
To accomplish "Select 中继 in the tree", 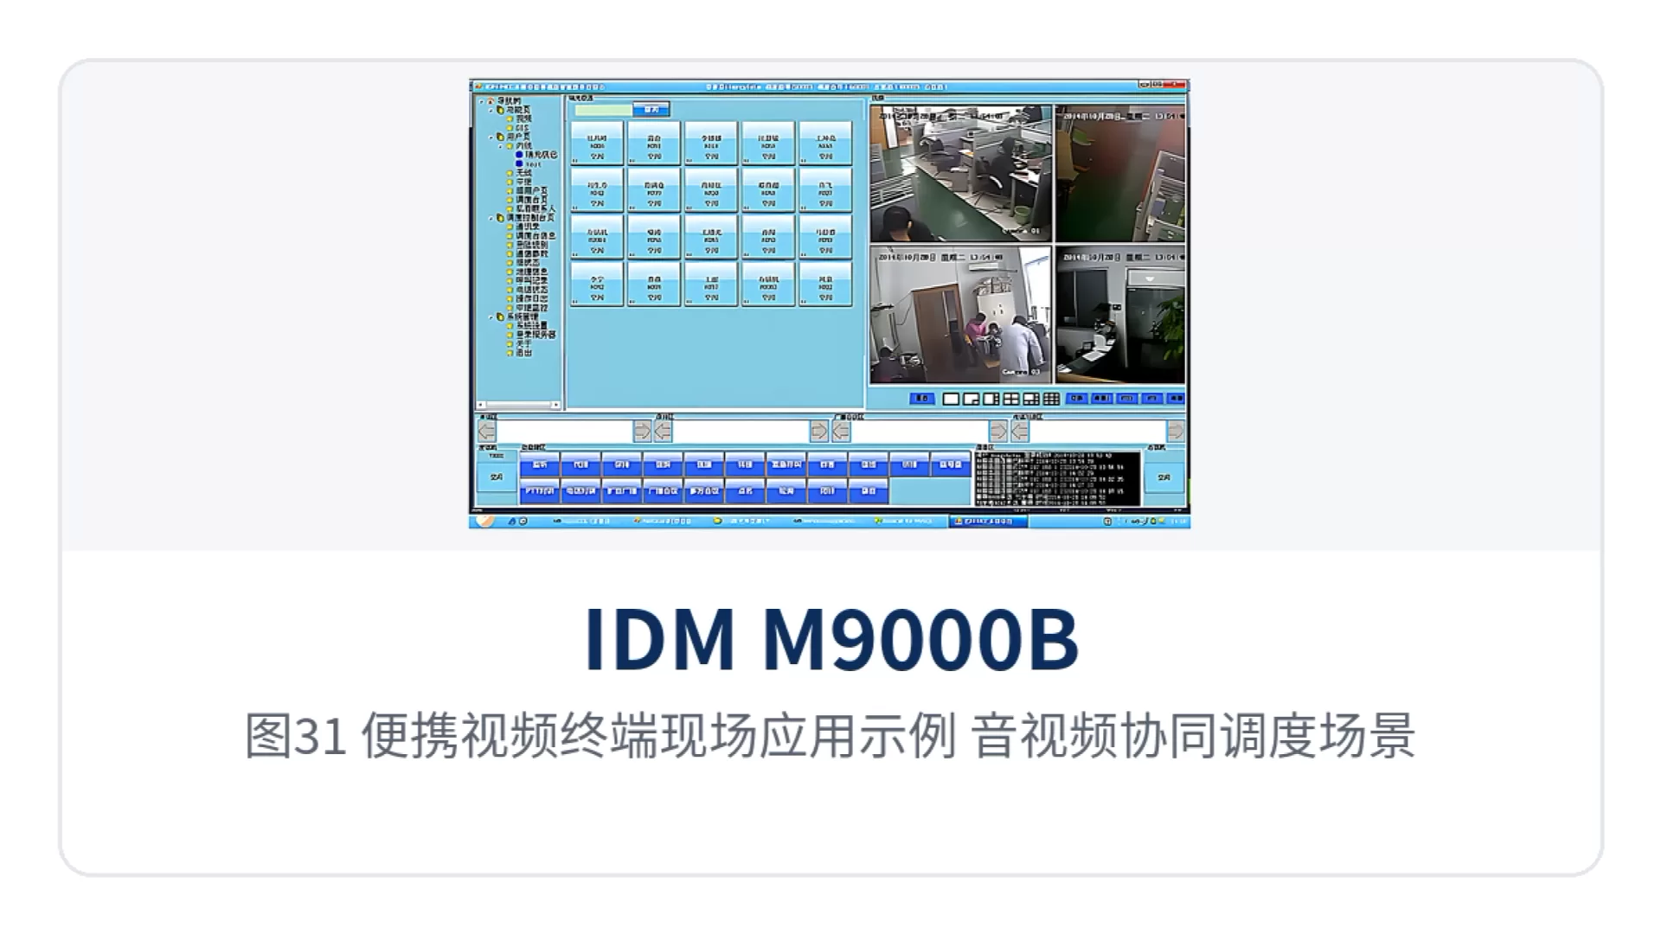I will (523, 182).
